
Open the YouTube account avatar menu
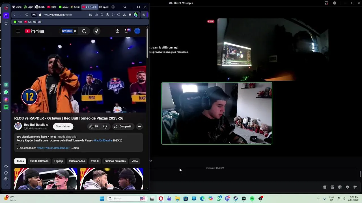(137, 31)
